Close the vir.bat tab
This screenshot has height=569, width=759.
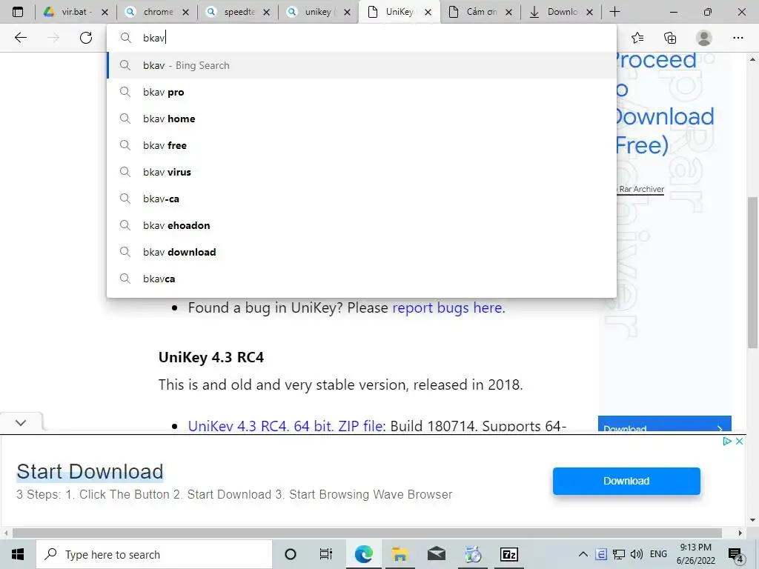[105, 13]
